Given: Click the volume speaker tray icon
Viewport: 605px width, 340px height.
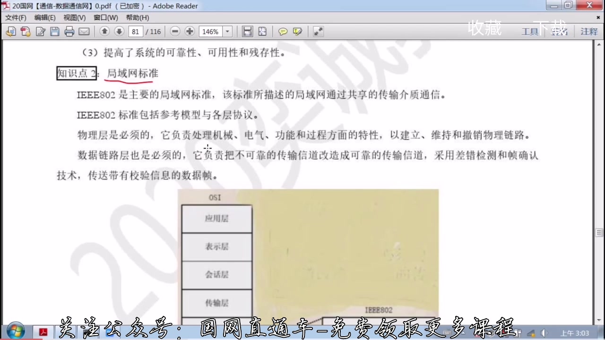Looking at the screenshot, I should point(544,333).
